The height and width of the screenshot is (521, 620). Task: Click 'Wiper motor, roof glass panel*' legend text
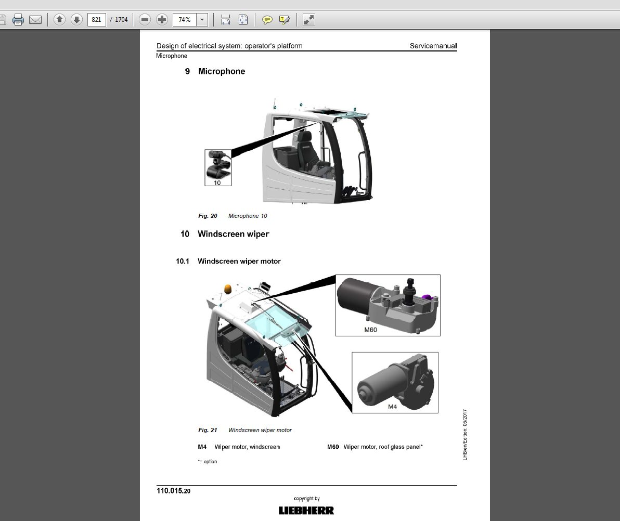(x=383, y=447)
